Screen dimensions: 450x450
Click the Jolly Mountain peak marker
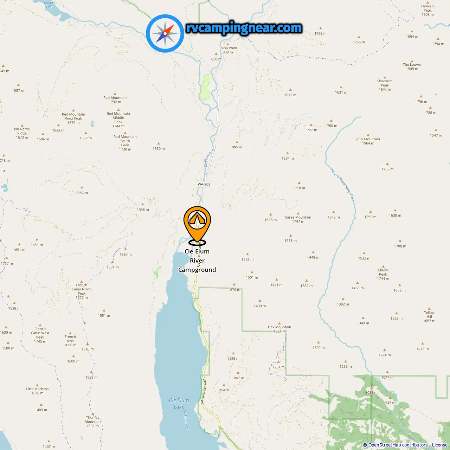pos(368,135)
